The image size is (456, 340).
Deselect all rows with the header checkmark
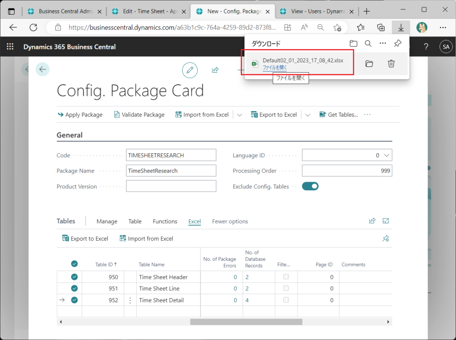[x=74, y=264]
